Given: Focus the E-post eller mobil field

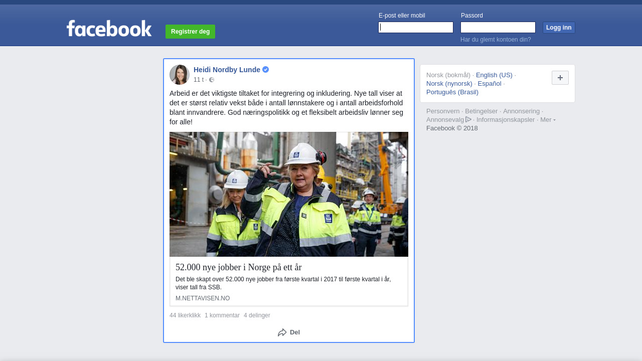Looking at the screenshot, I should click(x=416, y=28).
